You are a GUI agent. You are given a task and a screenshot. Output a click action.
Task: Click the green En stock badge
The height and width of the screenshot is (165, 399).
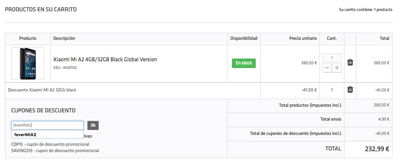pyautogui.click(x=244, y=63)
